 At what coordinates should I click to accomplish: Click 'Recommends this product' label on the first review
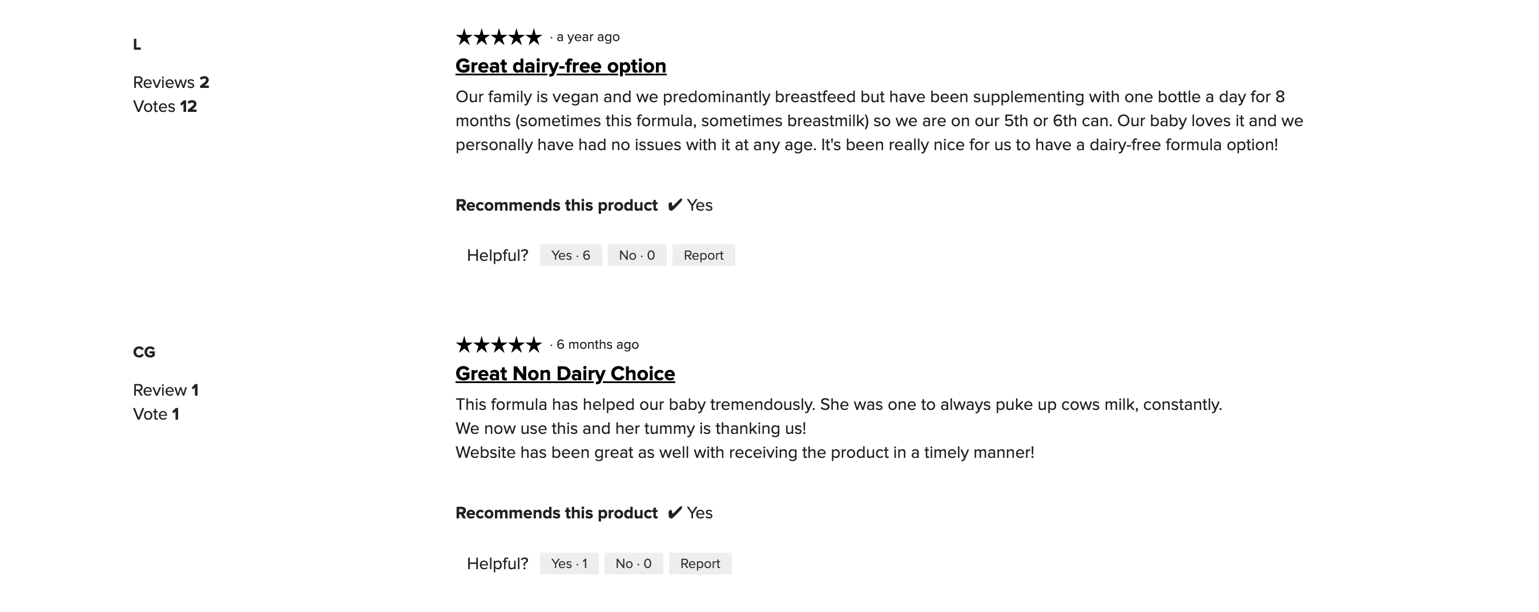coord(556,206)
